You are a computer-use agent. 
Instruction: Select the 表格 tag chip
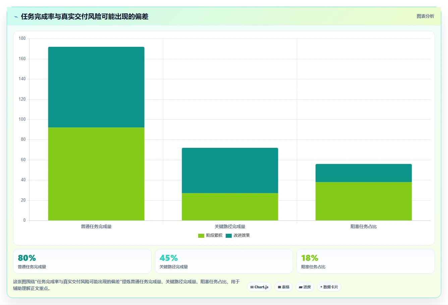click(x=283, y=287)
